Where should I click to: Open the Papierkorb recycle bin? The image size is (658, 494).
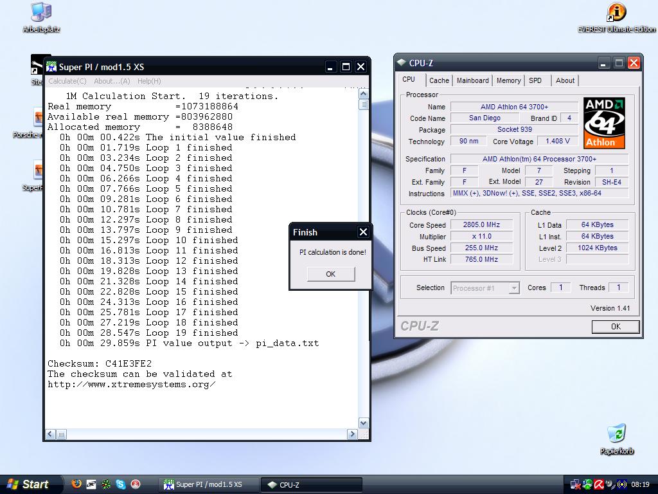pyautogui.click(x=617, y=434)
